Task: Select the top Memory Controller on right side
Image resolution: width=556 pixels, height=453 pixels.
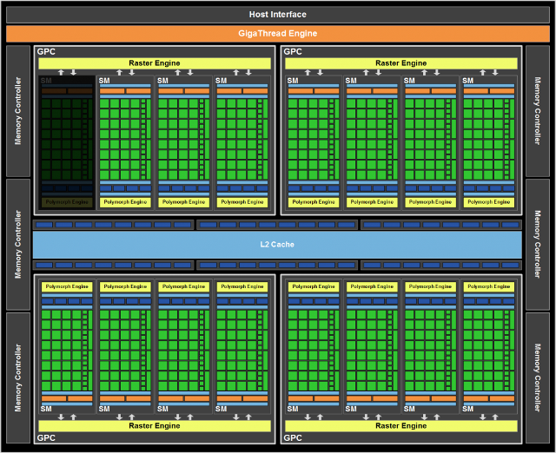Action: [538, 111]
